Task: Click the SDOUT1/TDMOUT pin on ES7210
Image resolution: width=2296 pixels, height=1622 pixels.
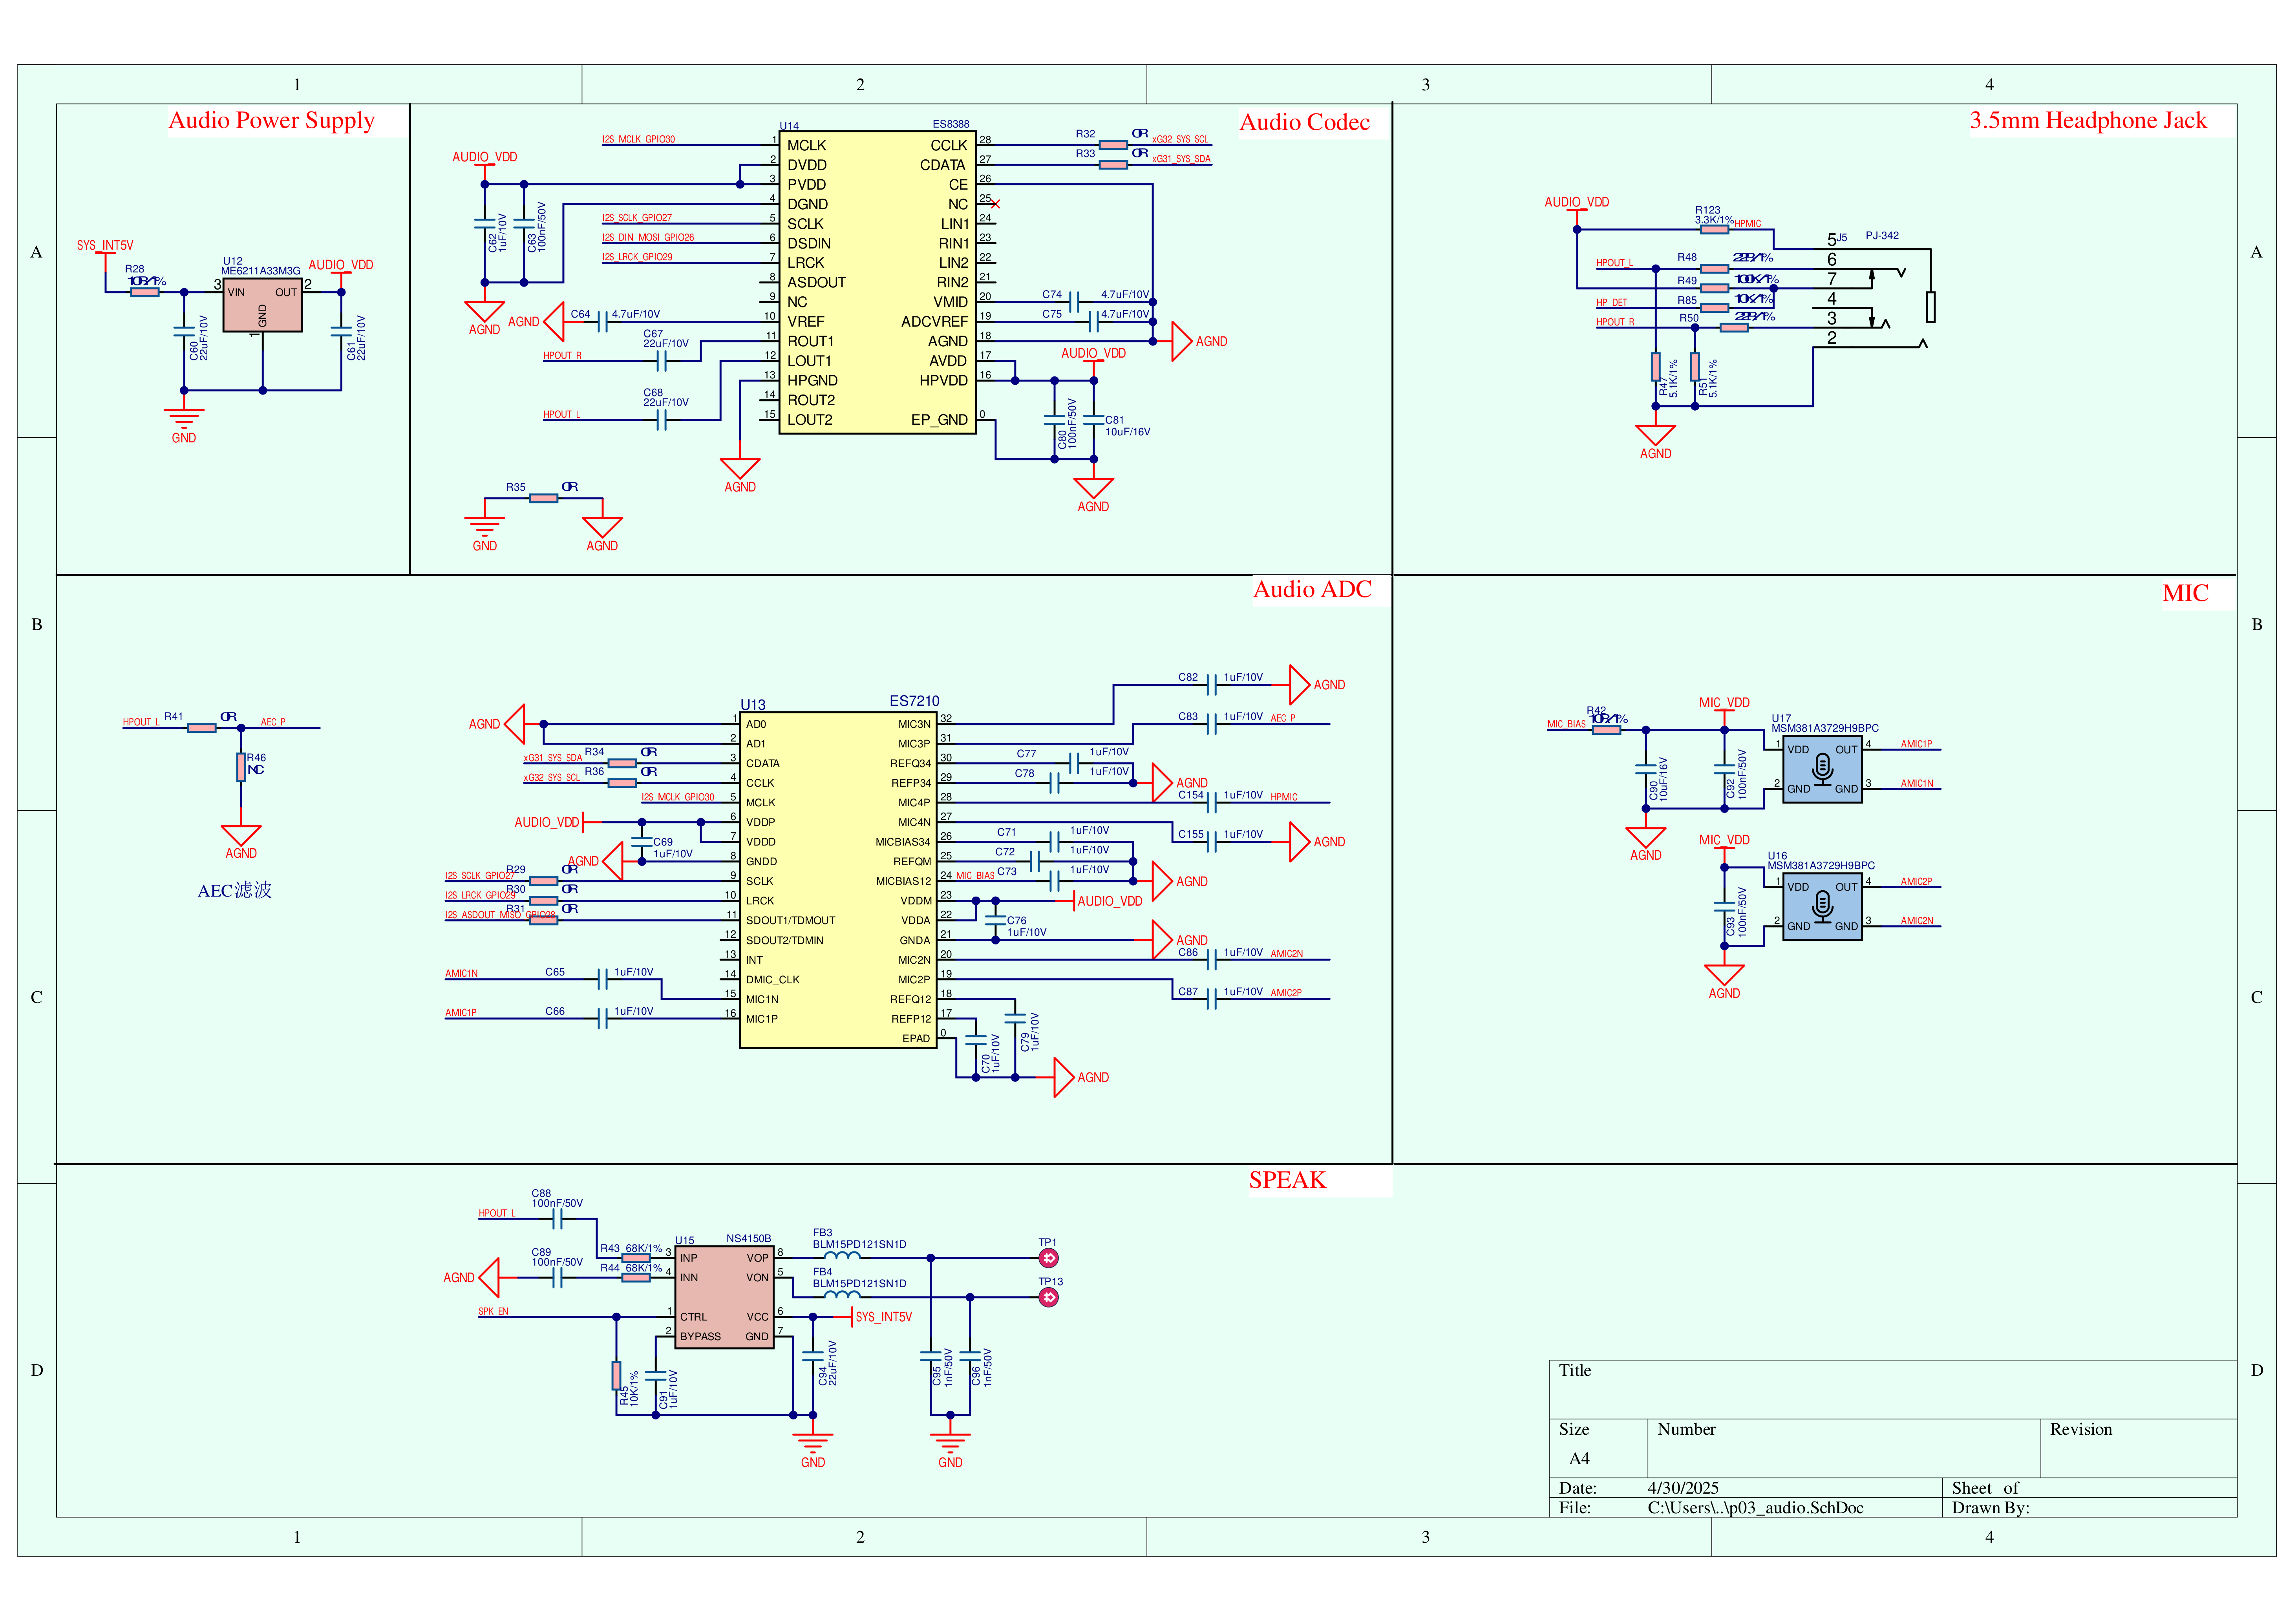Action: point(790,920)
